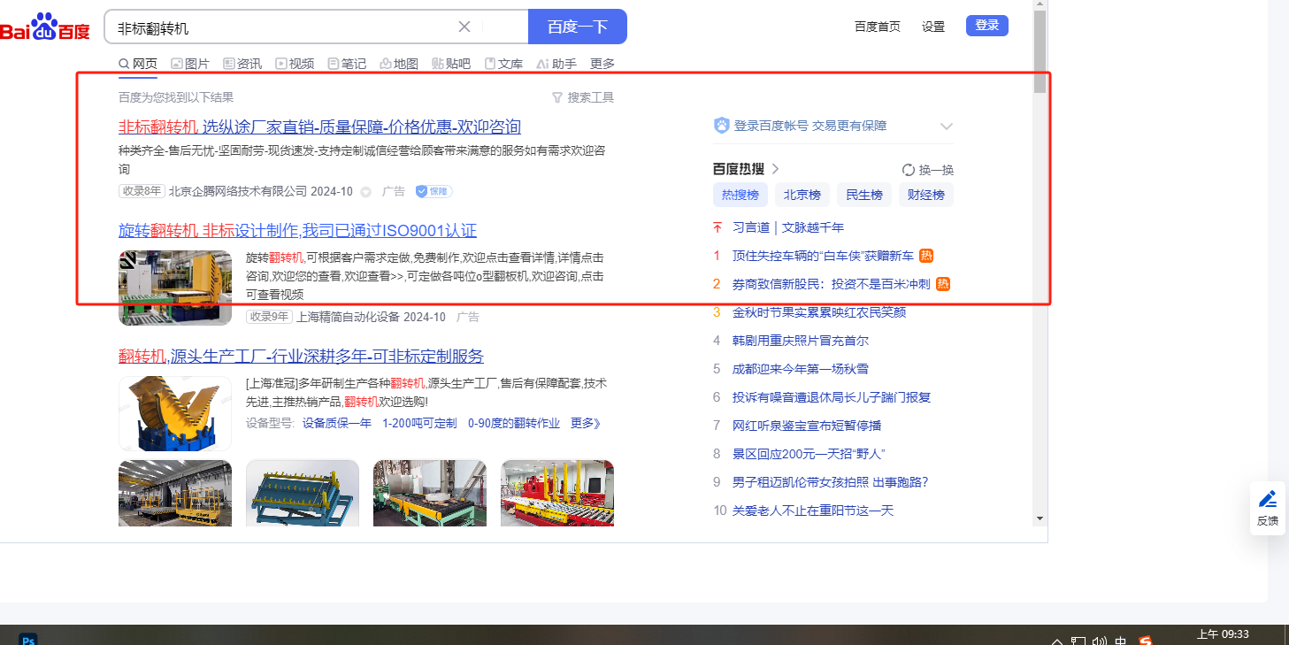This screenshot has width=1289, height=645.
Task: Clear the search box with the X icon
Action: [464, 27]
